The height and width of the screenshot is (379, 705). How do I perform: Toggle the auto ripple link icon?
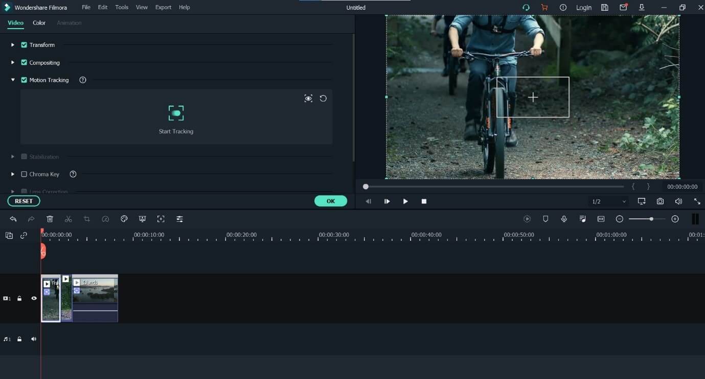(24, 236)
